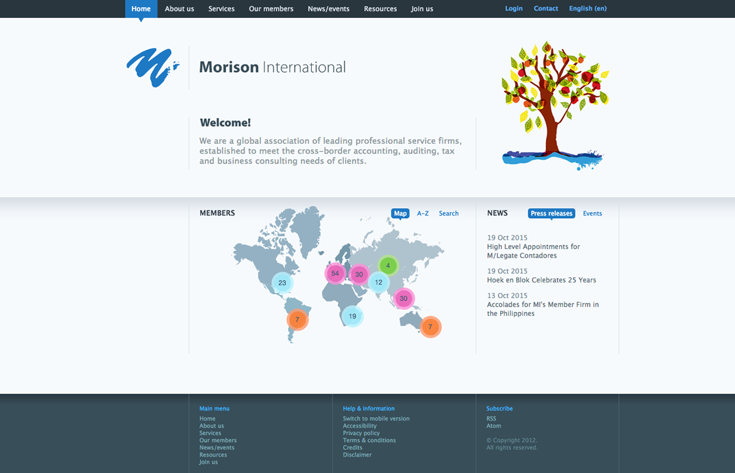Open About us in top menu
The image size is (735, 473).
(x=180, y=9)
